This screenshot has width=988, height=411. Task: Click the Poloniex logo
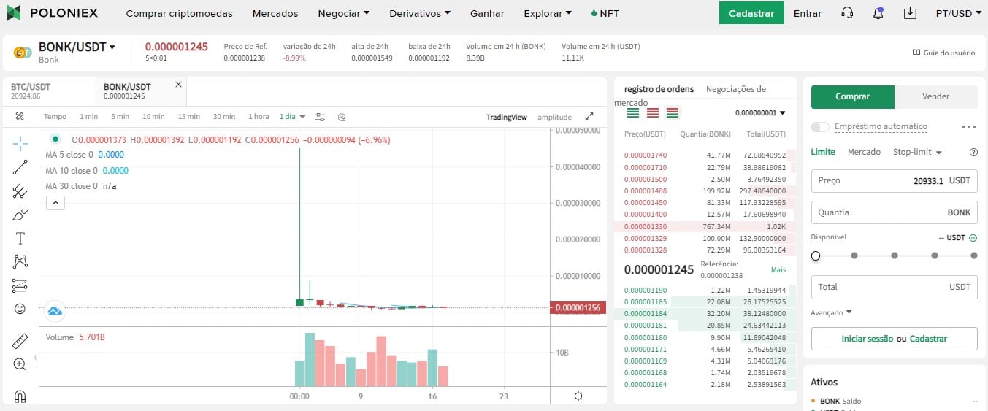coord(53,13)
